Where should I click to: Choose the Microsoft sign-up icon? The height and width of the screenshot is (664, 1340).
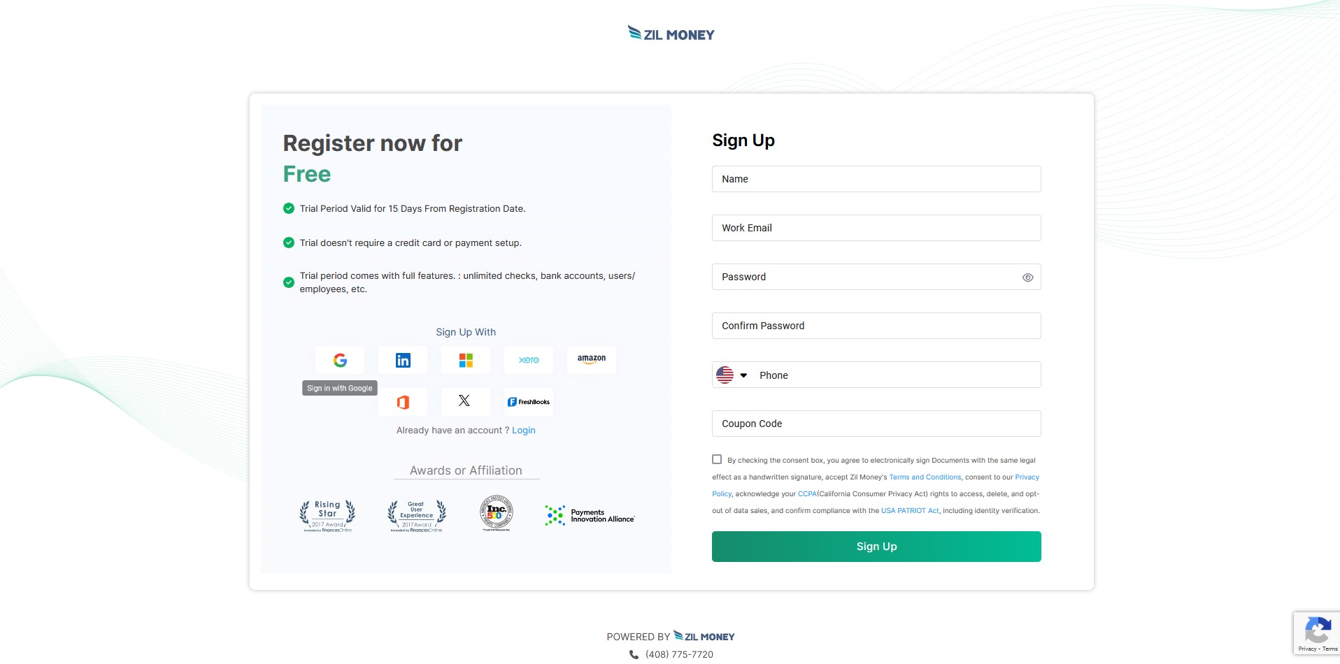tap(466, 360)
